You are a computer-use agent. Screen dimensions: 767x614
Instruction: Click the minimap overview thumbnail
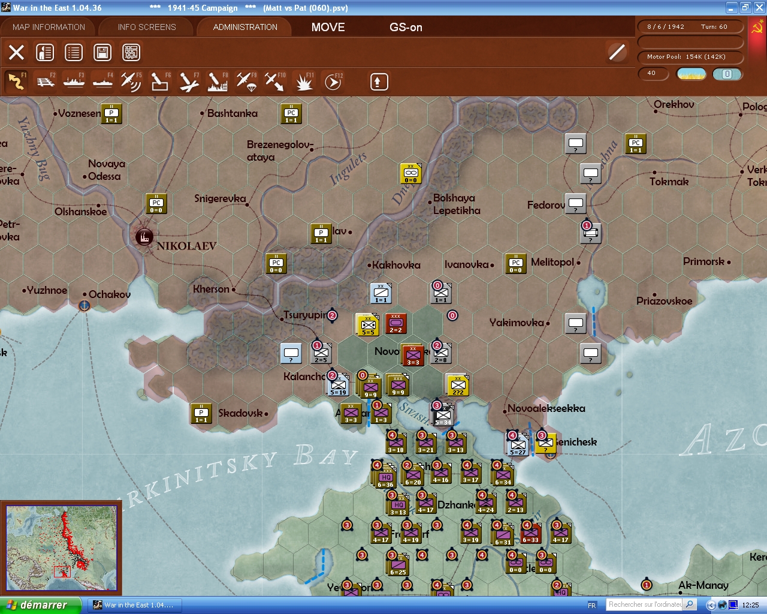coord(61,549)
